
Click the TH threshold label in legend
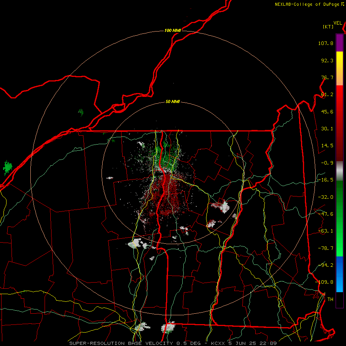click(330, 299)
